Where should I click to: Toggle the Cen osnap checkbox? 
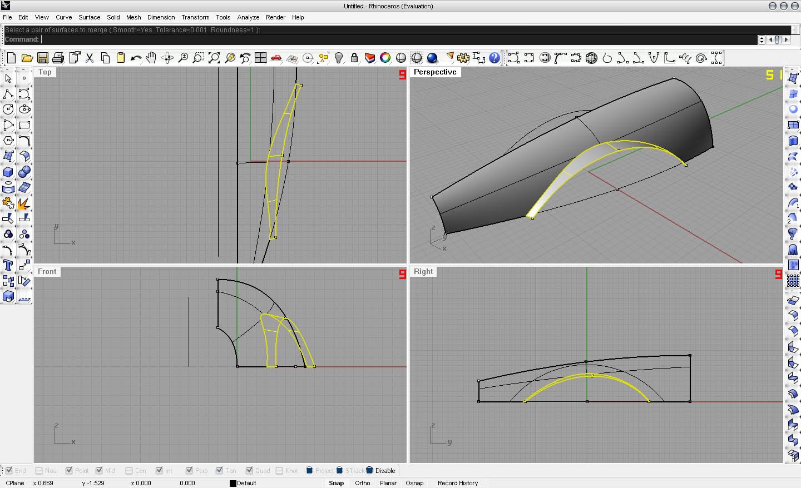[129, 471]
